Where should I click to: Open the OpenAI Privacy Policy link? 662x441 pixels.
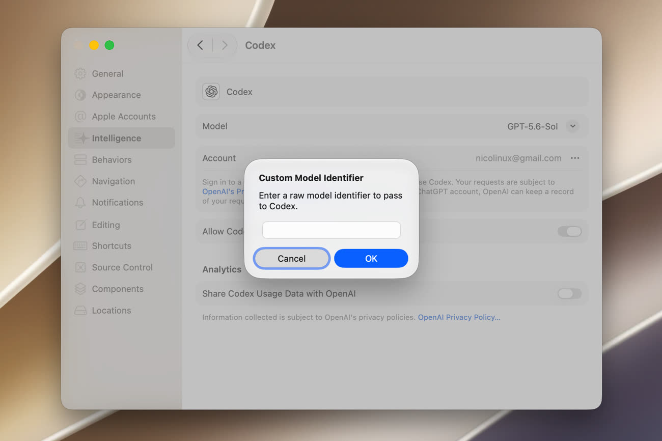(459, 317)
